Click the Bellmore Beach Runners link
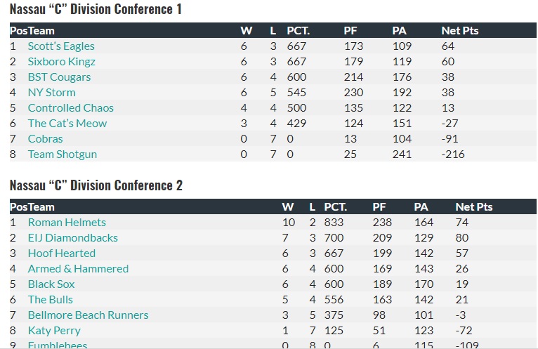Image resolution: width=538 pixels, height=349 pixels. click(88, 315)
